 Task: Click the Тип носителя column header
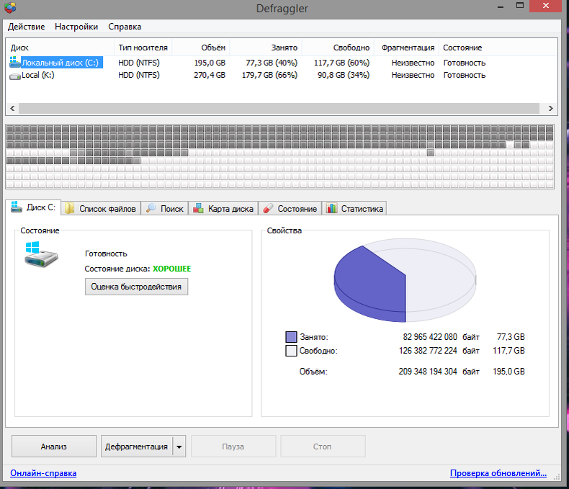point(143,48)
